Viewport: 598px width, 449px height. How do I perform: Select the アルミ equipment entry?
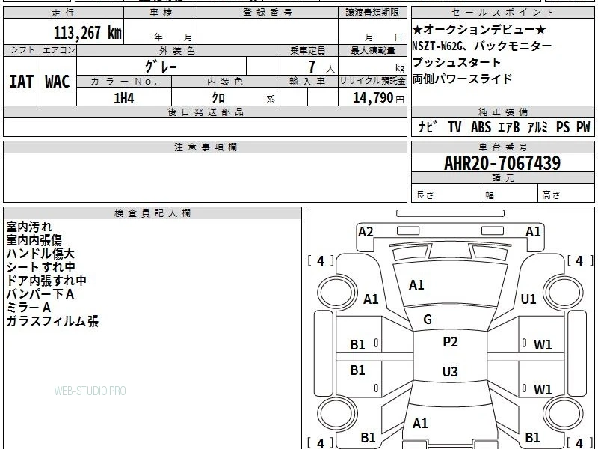(537, 126)
